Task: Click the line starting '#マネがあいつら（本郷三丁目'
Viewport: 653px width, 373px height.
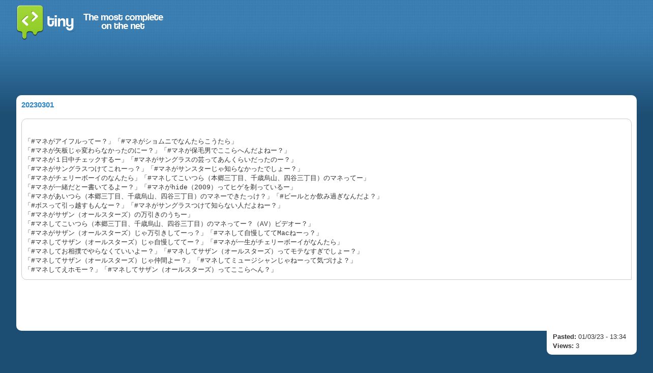Action: click(203, 196)
